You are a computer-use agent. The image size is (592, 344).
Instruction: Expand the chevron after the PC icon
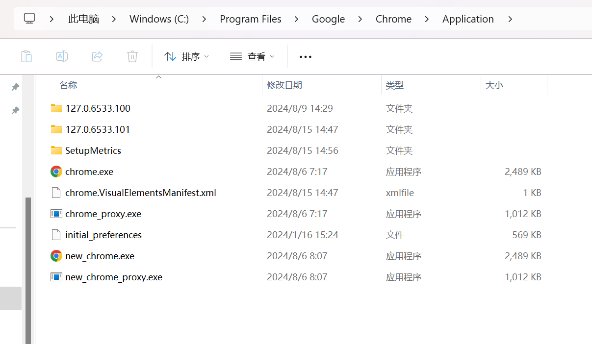52,19
